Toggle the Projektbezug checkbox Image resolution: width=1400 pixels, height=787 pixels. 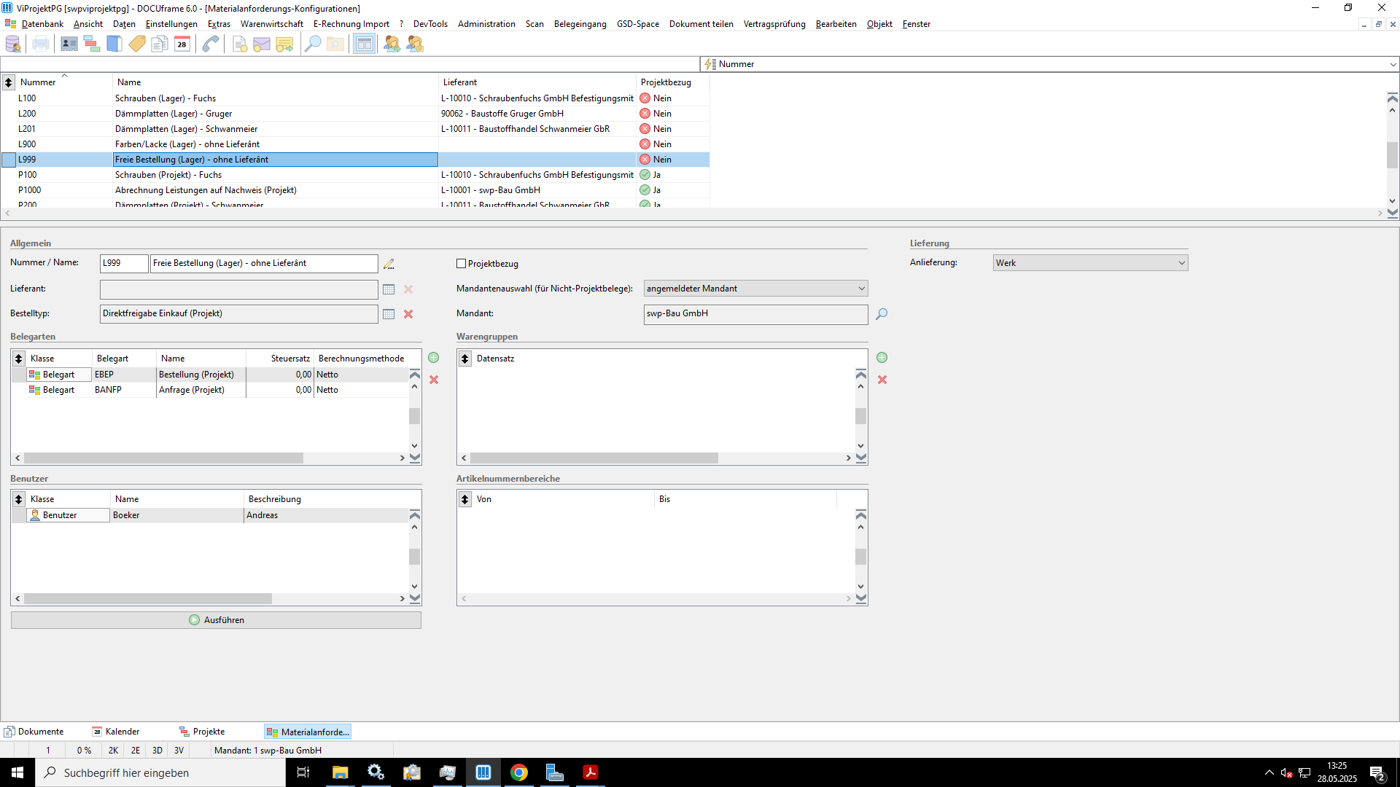(x=461, y=264)
